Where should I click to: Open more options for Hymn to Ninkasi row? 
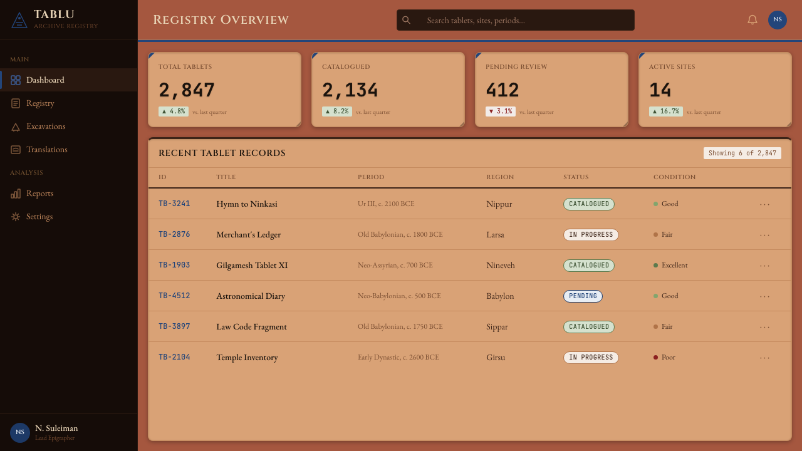(765, 204)
